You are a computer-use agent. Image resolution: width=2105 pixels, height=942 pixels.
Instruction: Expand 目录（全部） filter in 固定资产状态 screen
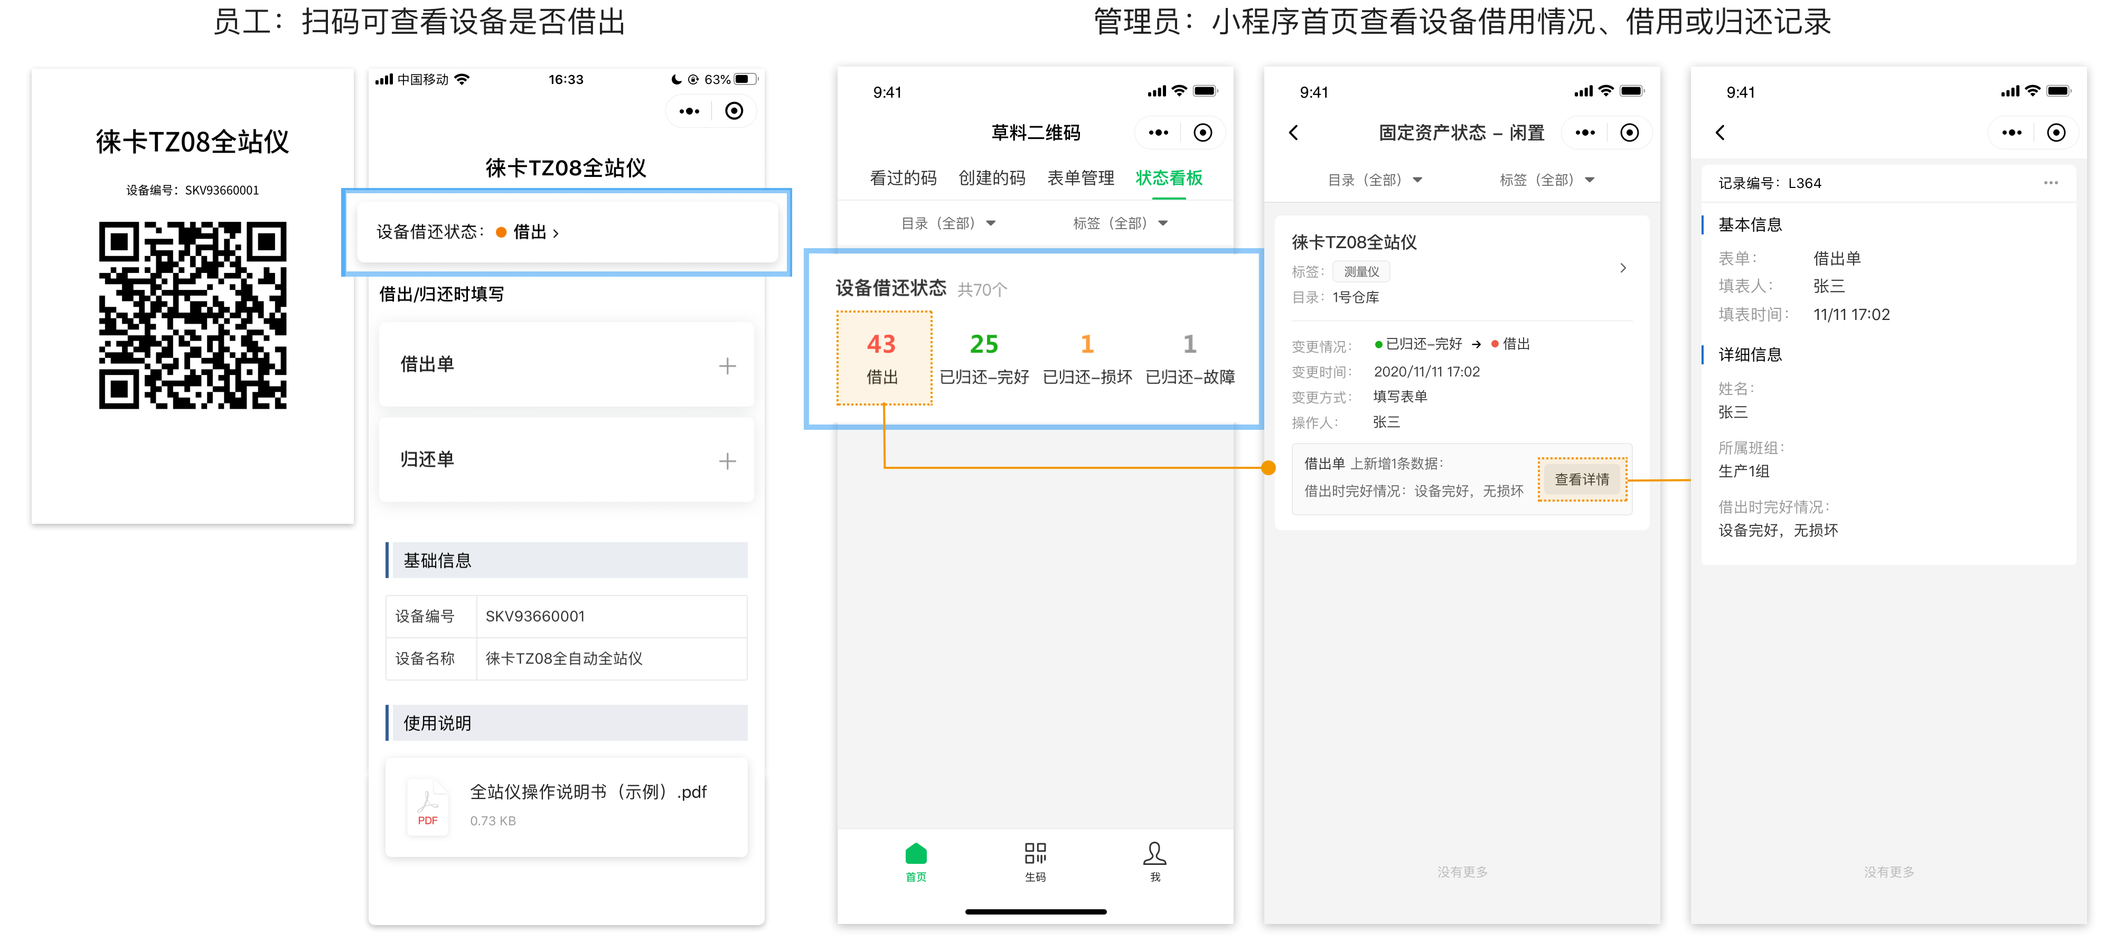click(1375, 180)
